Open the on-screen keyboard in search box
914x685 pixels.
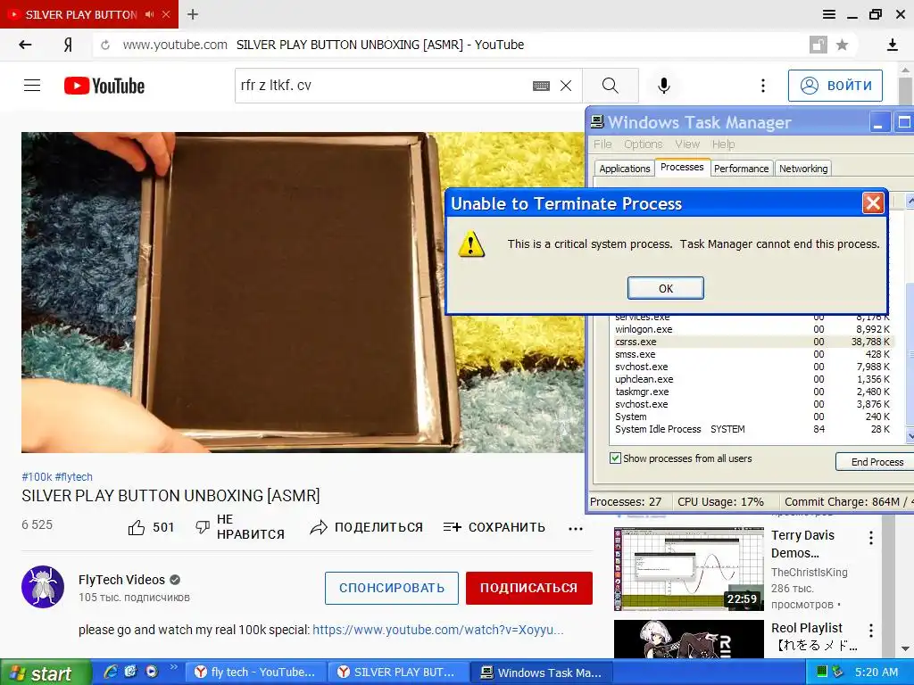[541, 86]
